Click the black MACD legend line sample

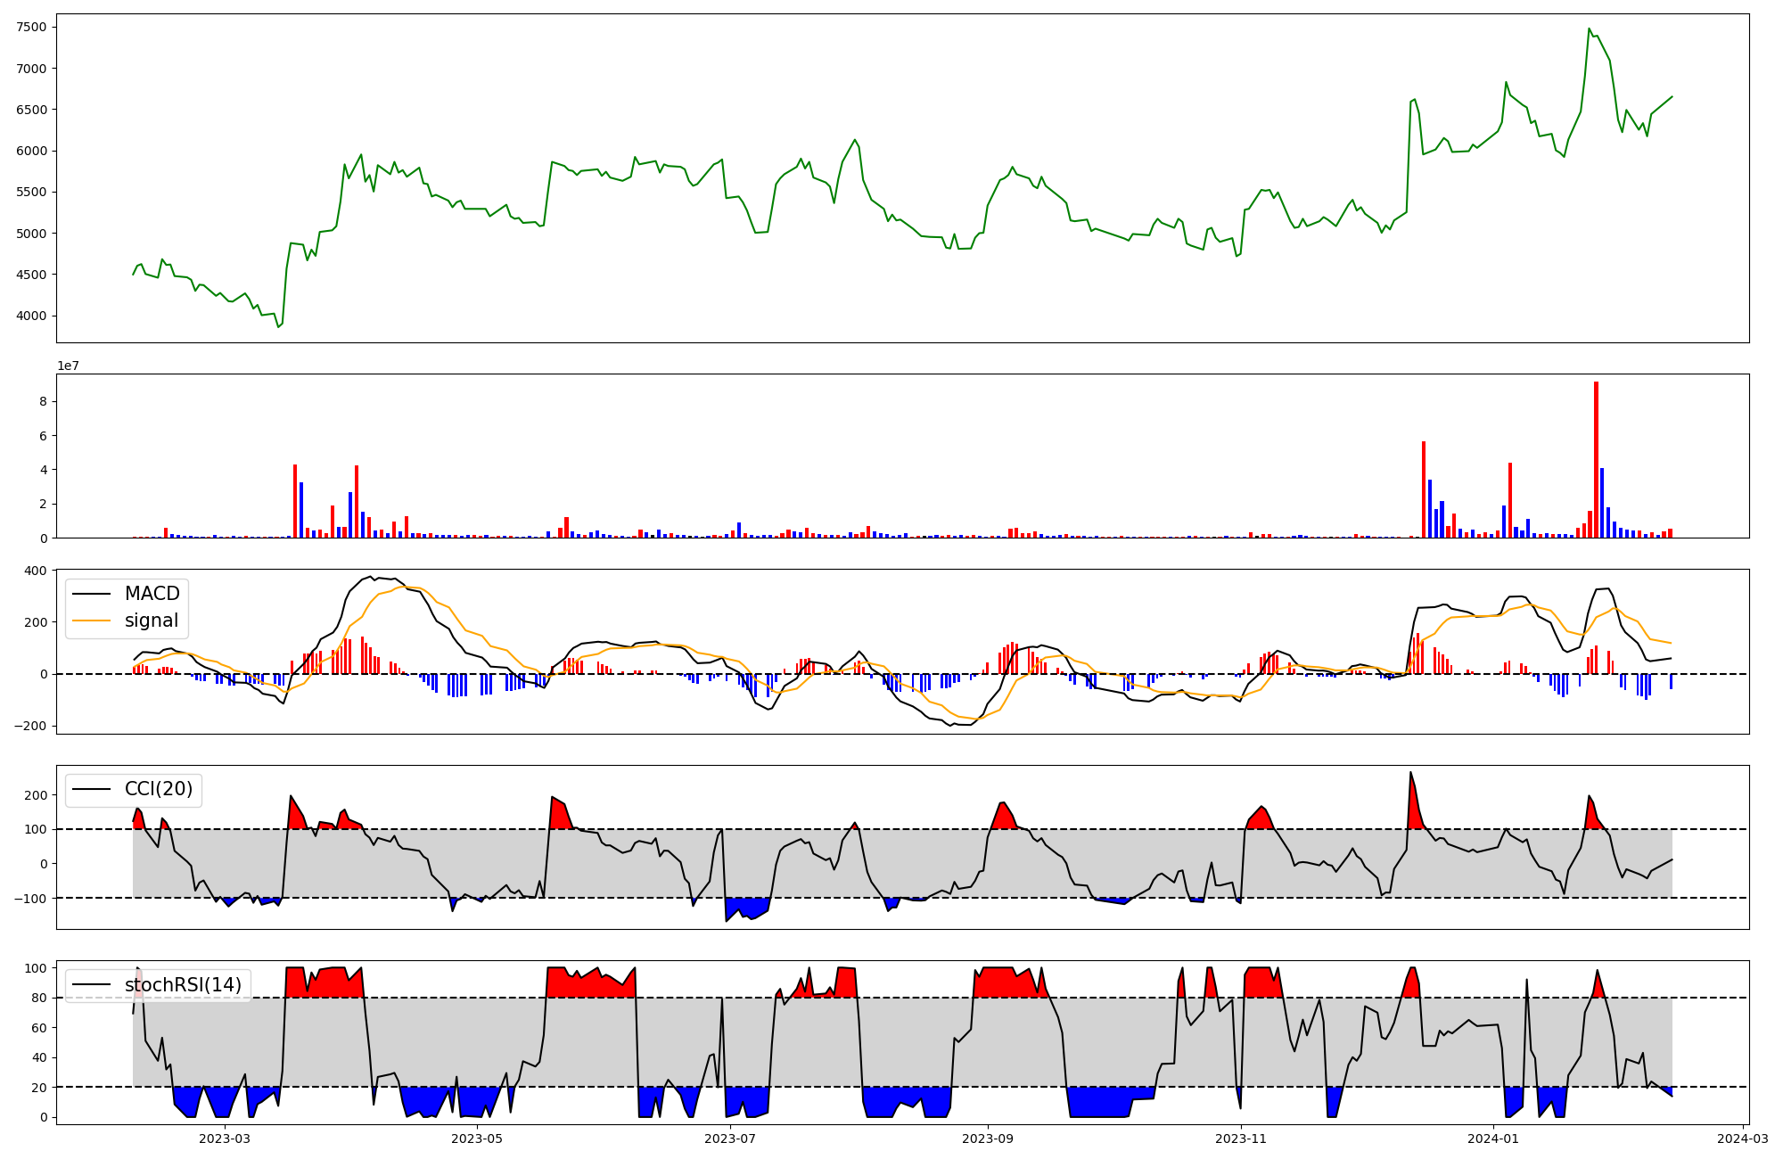click(92, 594)
